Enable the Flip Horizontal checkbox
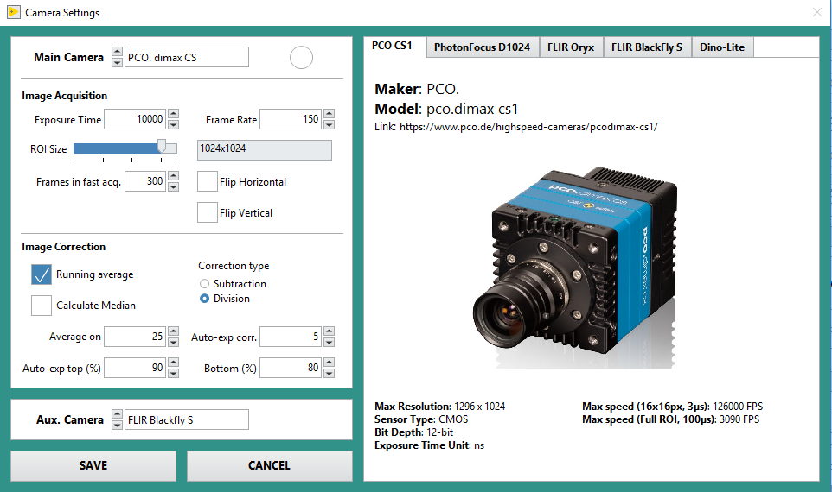 pyautogui.click(x=207, y=181)
